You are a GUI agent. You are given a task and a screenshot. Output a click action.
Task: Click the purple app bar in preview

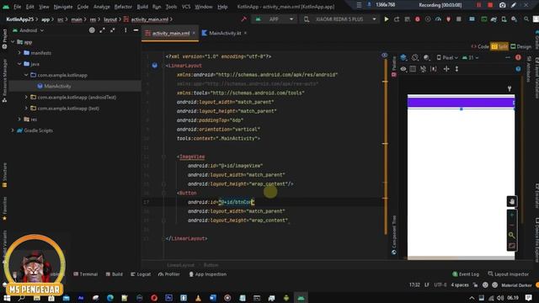tap(461, 103)
